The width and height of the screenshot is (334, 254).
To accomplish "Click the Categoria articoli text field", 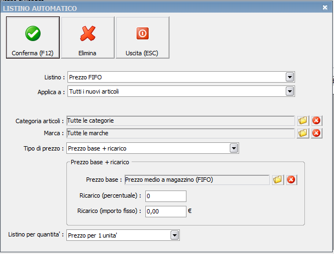I will pyautogui.click(x=180, y=121).
